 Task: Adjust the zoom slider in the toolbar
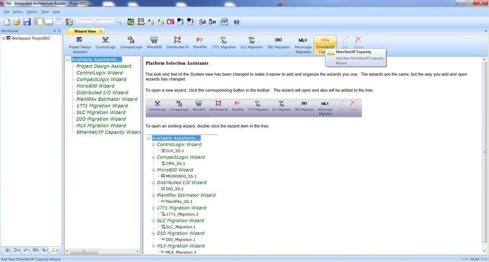tap(95, 20)
